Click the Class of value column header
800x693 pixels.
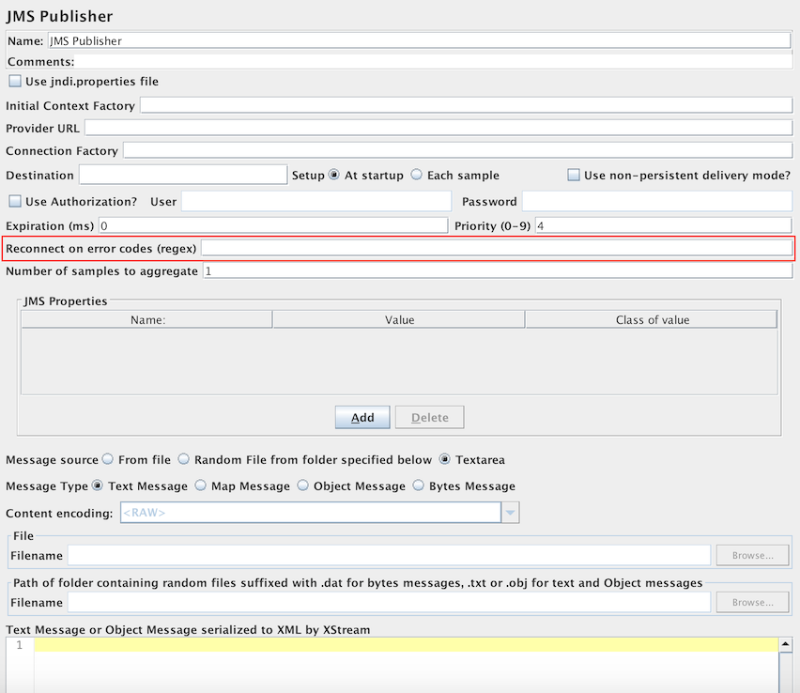click(x=652, y=320)
